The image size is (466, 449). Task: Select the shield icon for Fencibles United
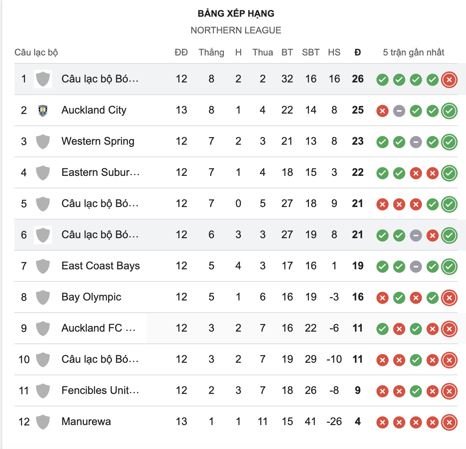pos(43,391)
